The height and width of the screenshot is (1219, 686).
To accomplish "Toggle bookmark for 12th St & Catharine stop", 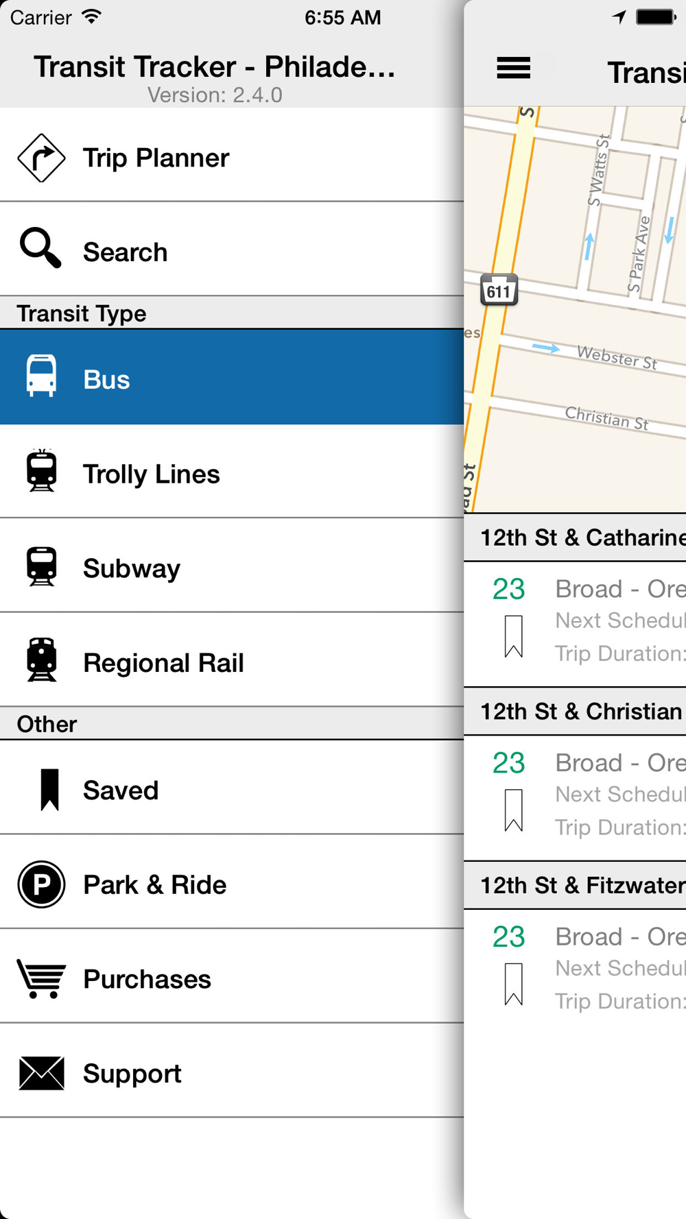I will click(513, 636).
